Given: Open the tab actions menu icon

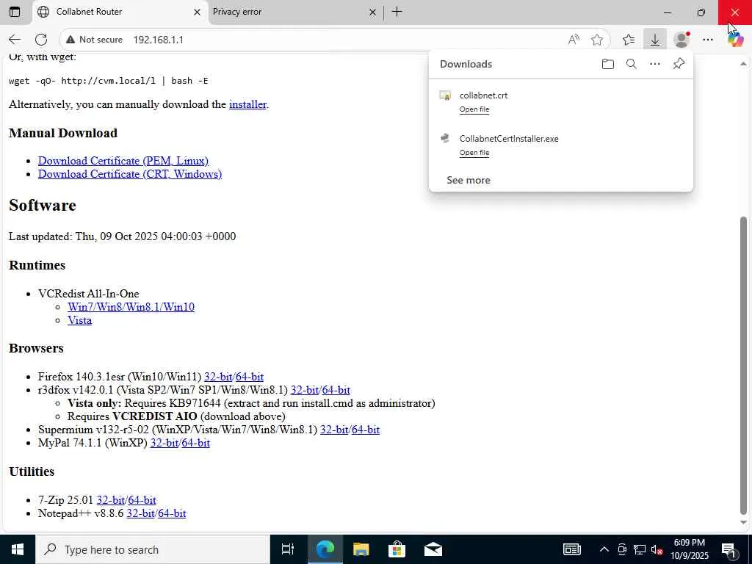Looking at the screenshot, I should [x=15, y=12].
